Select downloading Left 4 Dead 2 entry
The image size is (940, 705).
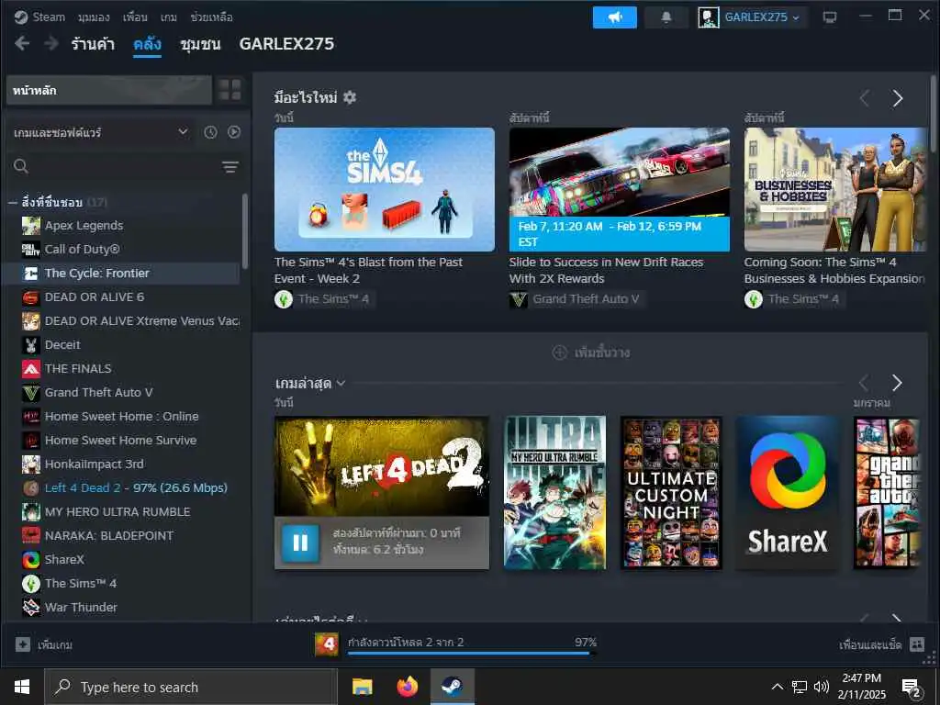tap(122, 488)
